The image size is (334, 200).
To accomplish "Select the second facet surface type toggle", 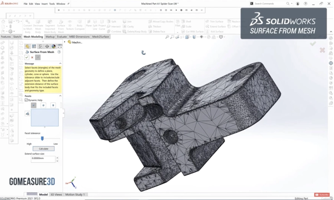I will (x=43, y=105).
